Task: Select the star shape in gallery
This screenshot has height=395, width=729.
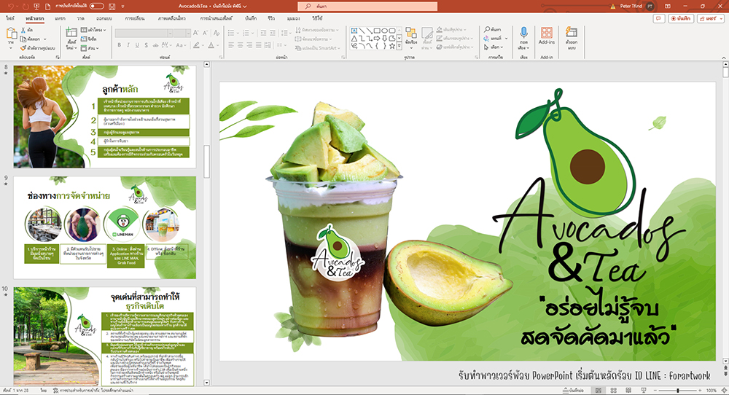Action: click(x=392, y=46)
